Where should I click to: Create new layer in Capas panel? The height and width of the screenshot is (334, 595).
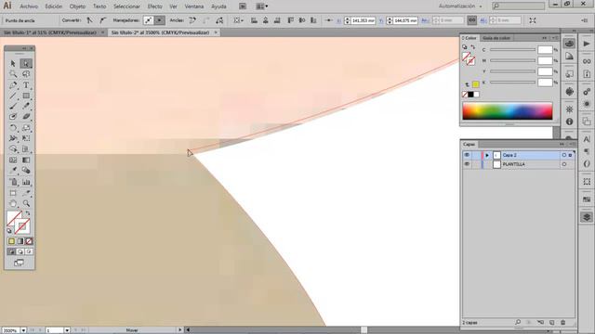[551, 323]
